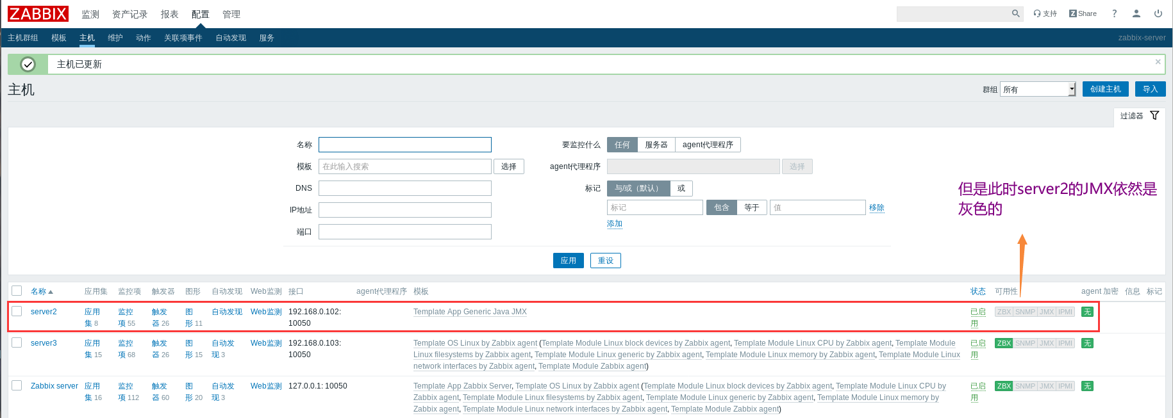Select agent代理程序 monitoring option
Viewport: 1173px width, 418px height.
pos(708,145)
